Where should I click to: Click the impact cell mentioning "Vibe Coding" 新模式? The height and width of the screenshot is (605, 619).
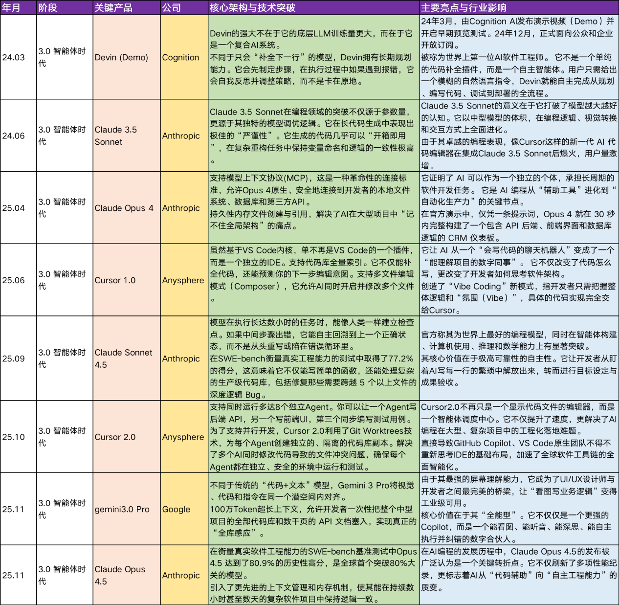click(x=519, y=280)
